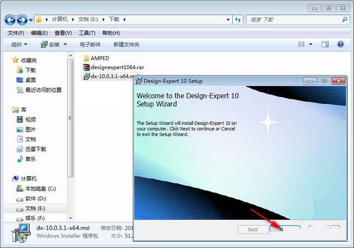Click the search magnifier icon
Image resolution: width=354 pixels, height=248 pixels.
click(345, 19)
